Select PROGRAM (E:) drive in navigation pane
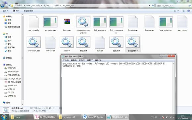The width and height of the screenshot is (192, 120). pyautogui.click(x=12, y=75)
